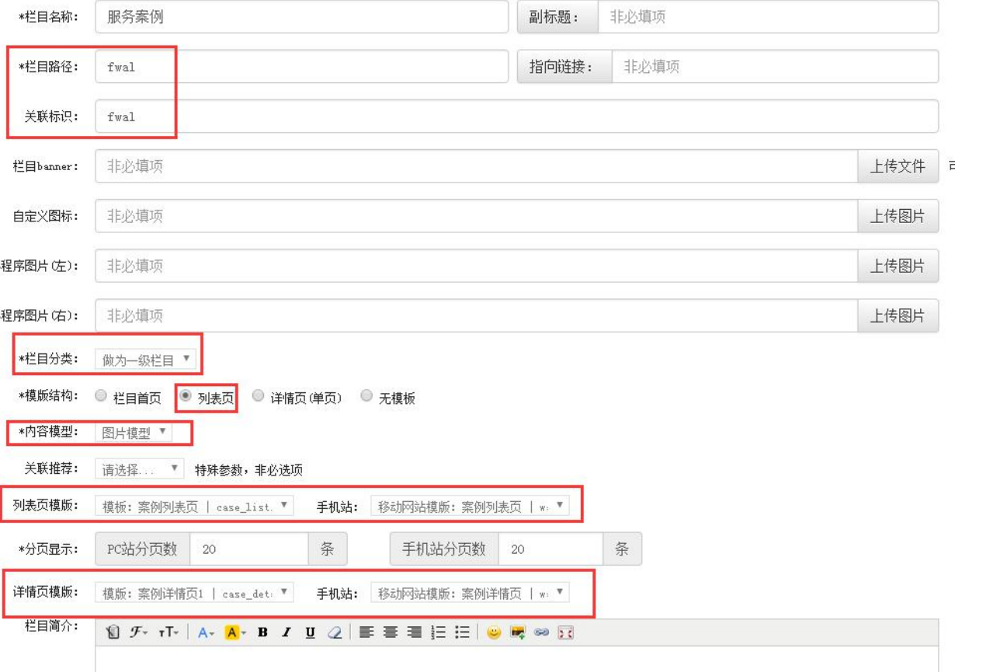Open the 关联推荐 dropdown list
The width and height of the screenshot is (983, 672).
pyautogui.click(x=140, y=469)
